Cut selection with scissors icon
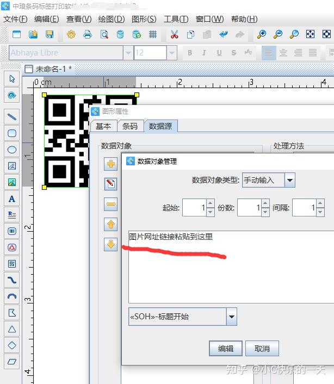The width and height of the screenshot is (334, 384). (175, 34)
